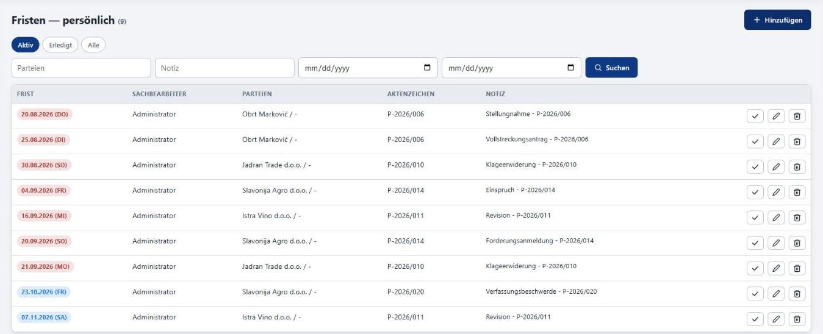Select the Alle filter tab

[93, 44]
